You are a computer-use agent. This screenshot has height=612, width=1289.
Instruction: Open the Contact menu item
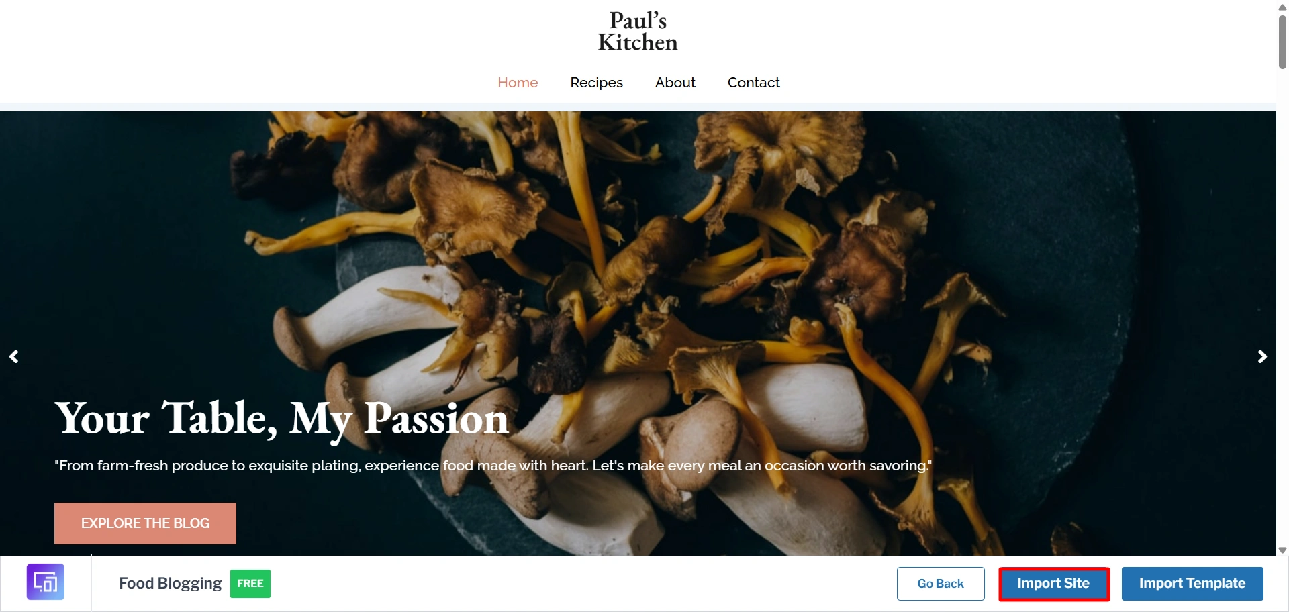tap(753, 83)
